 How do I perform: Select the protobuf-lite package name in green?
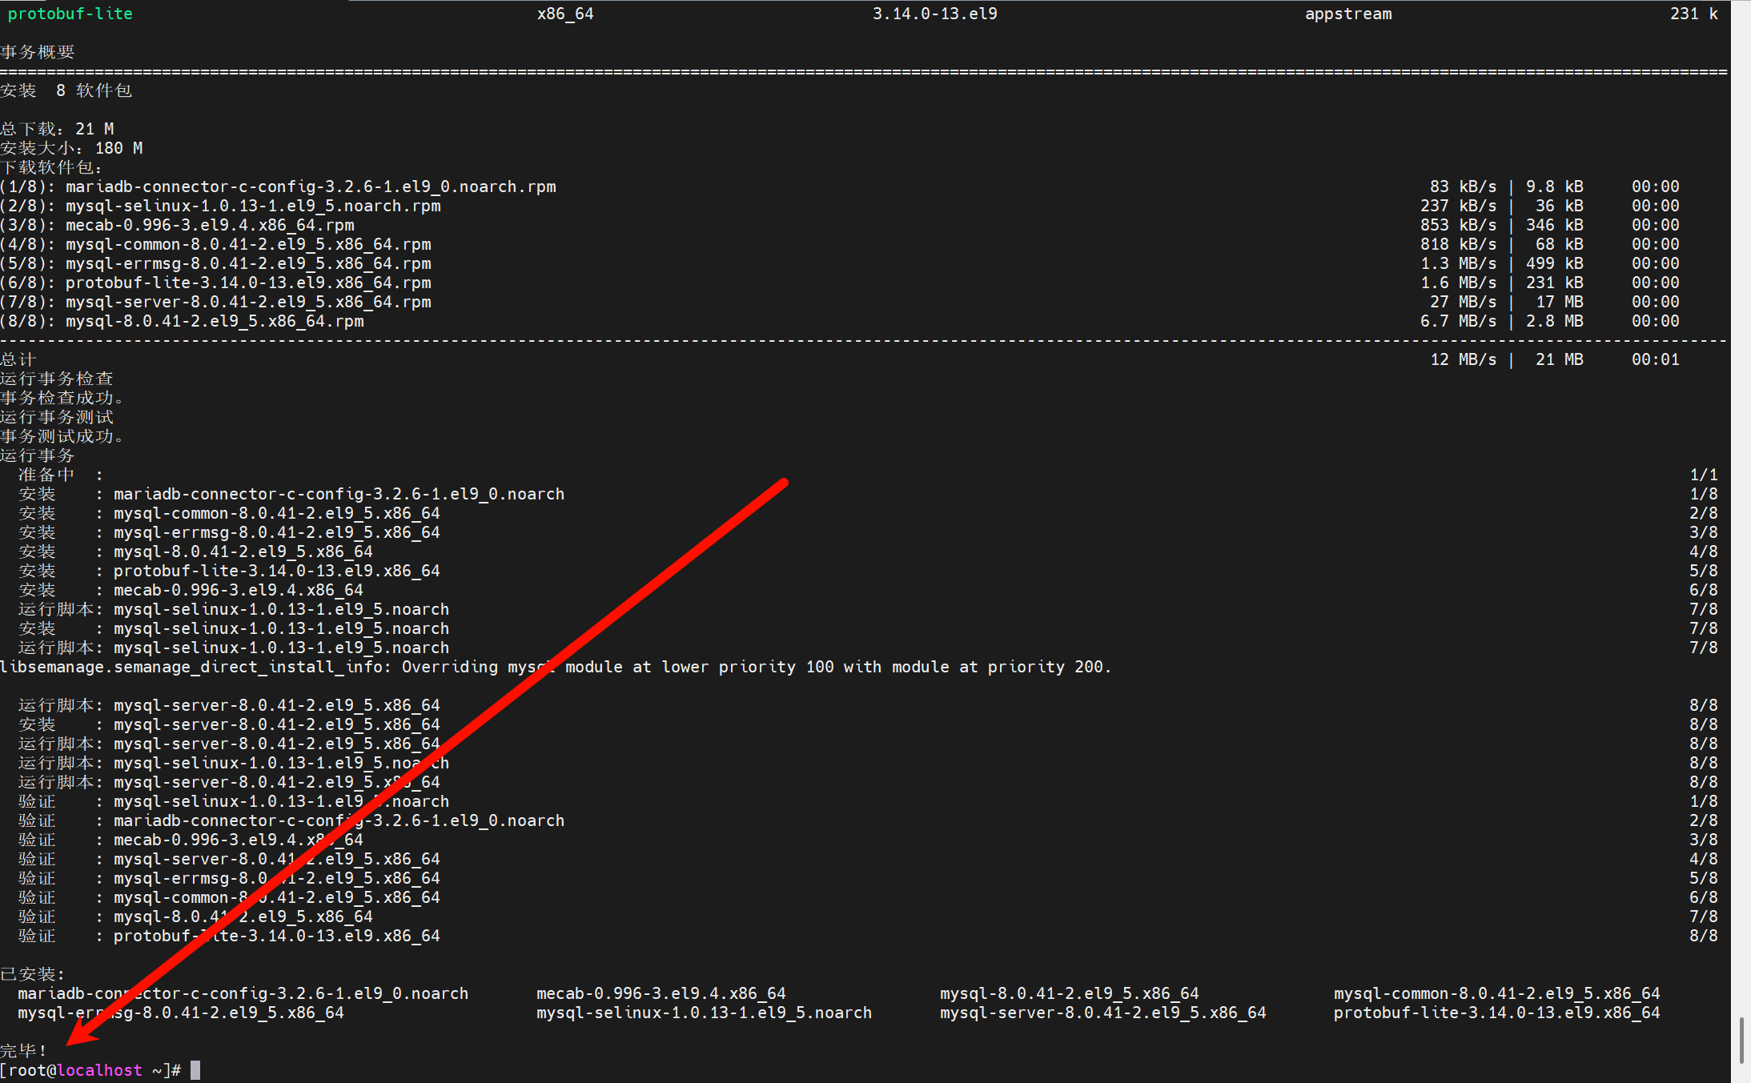[x=69, y=13]
